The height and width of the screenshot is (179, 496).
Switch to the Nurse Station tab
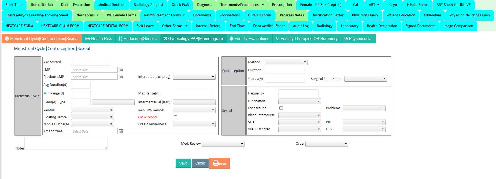42,5
